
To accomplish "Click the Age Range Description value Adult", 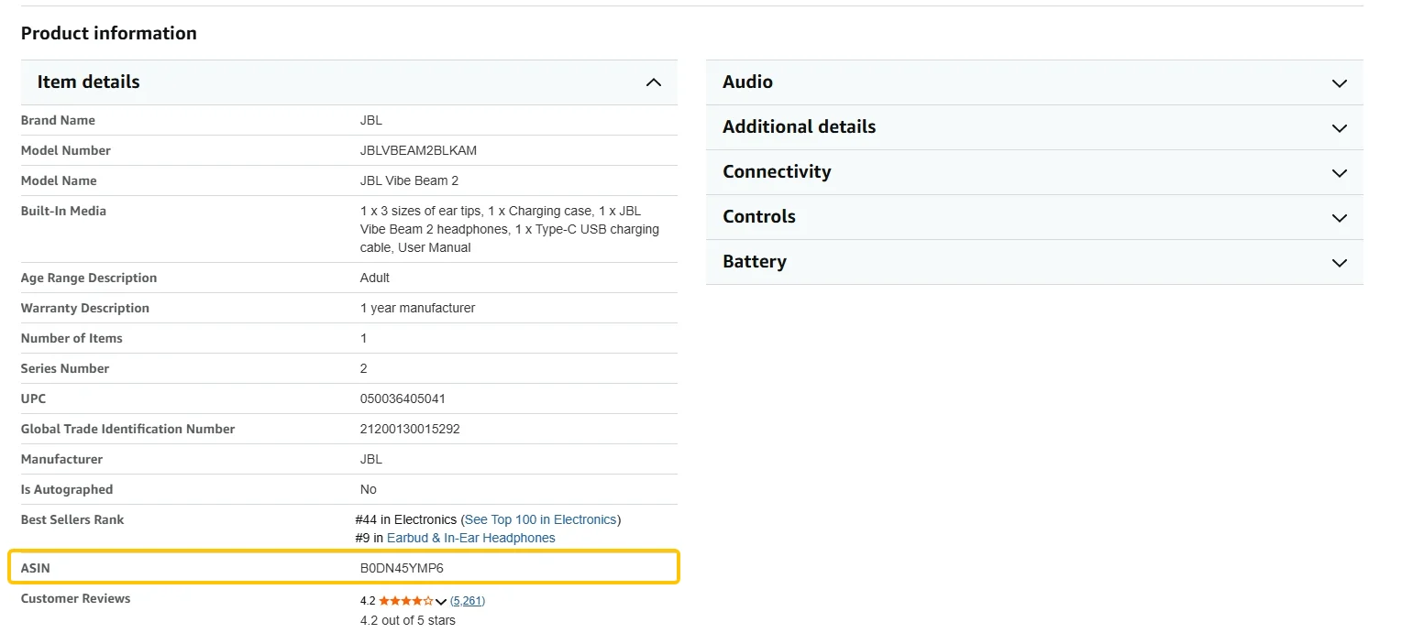I will coord(375,278).
